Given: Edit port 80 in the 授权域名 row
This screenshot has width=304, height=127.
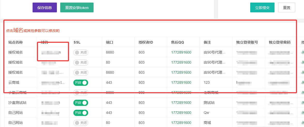Looking at the screenshot, I should [108, 62].
